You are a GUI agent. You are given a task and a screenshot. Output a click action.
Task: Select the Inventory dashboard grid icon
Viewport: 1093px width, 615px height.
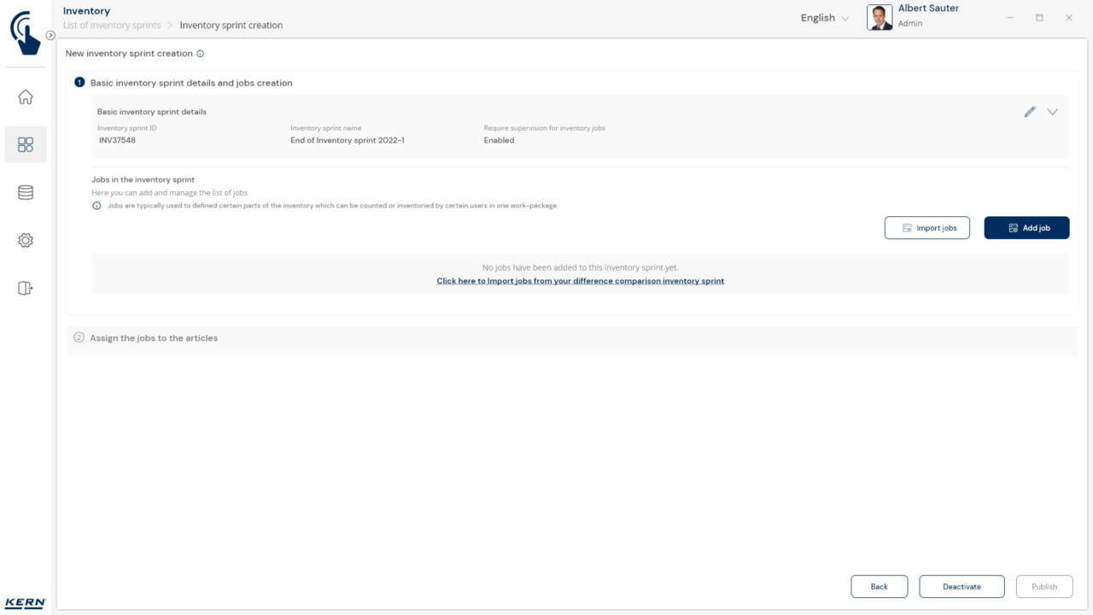point(26,145)
